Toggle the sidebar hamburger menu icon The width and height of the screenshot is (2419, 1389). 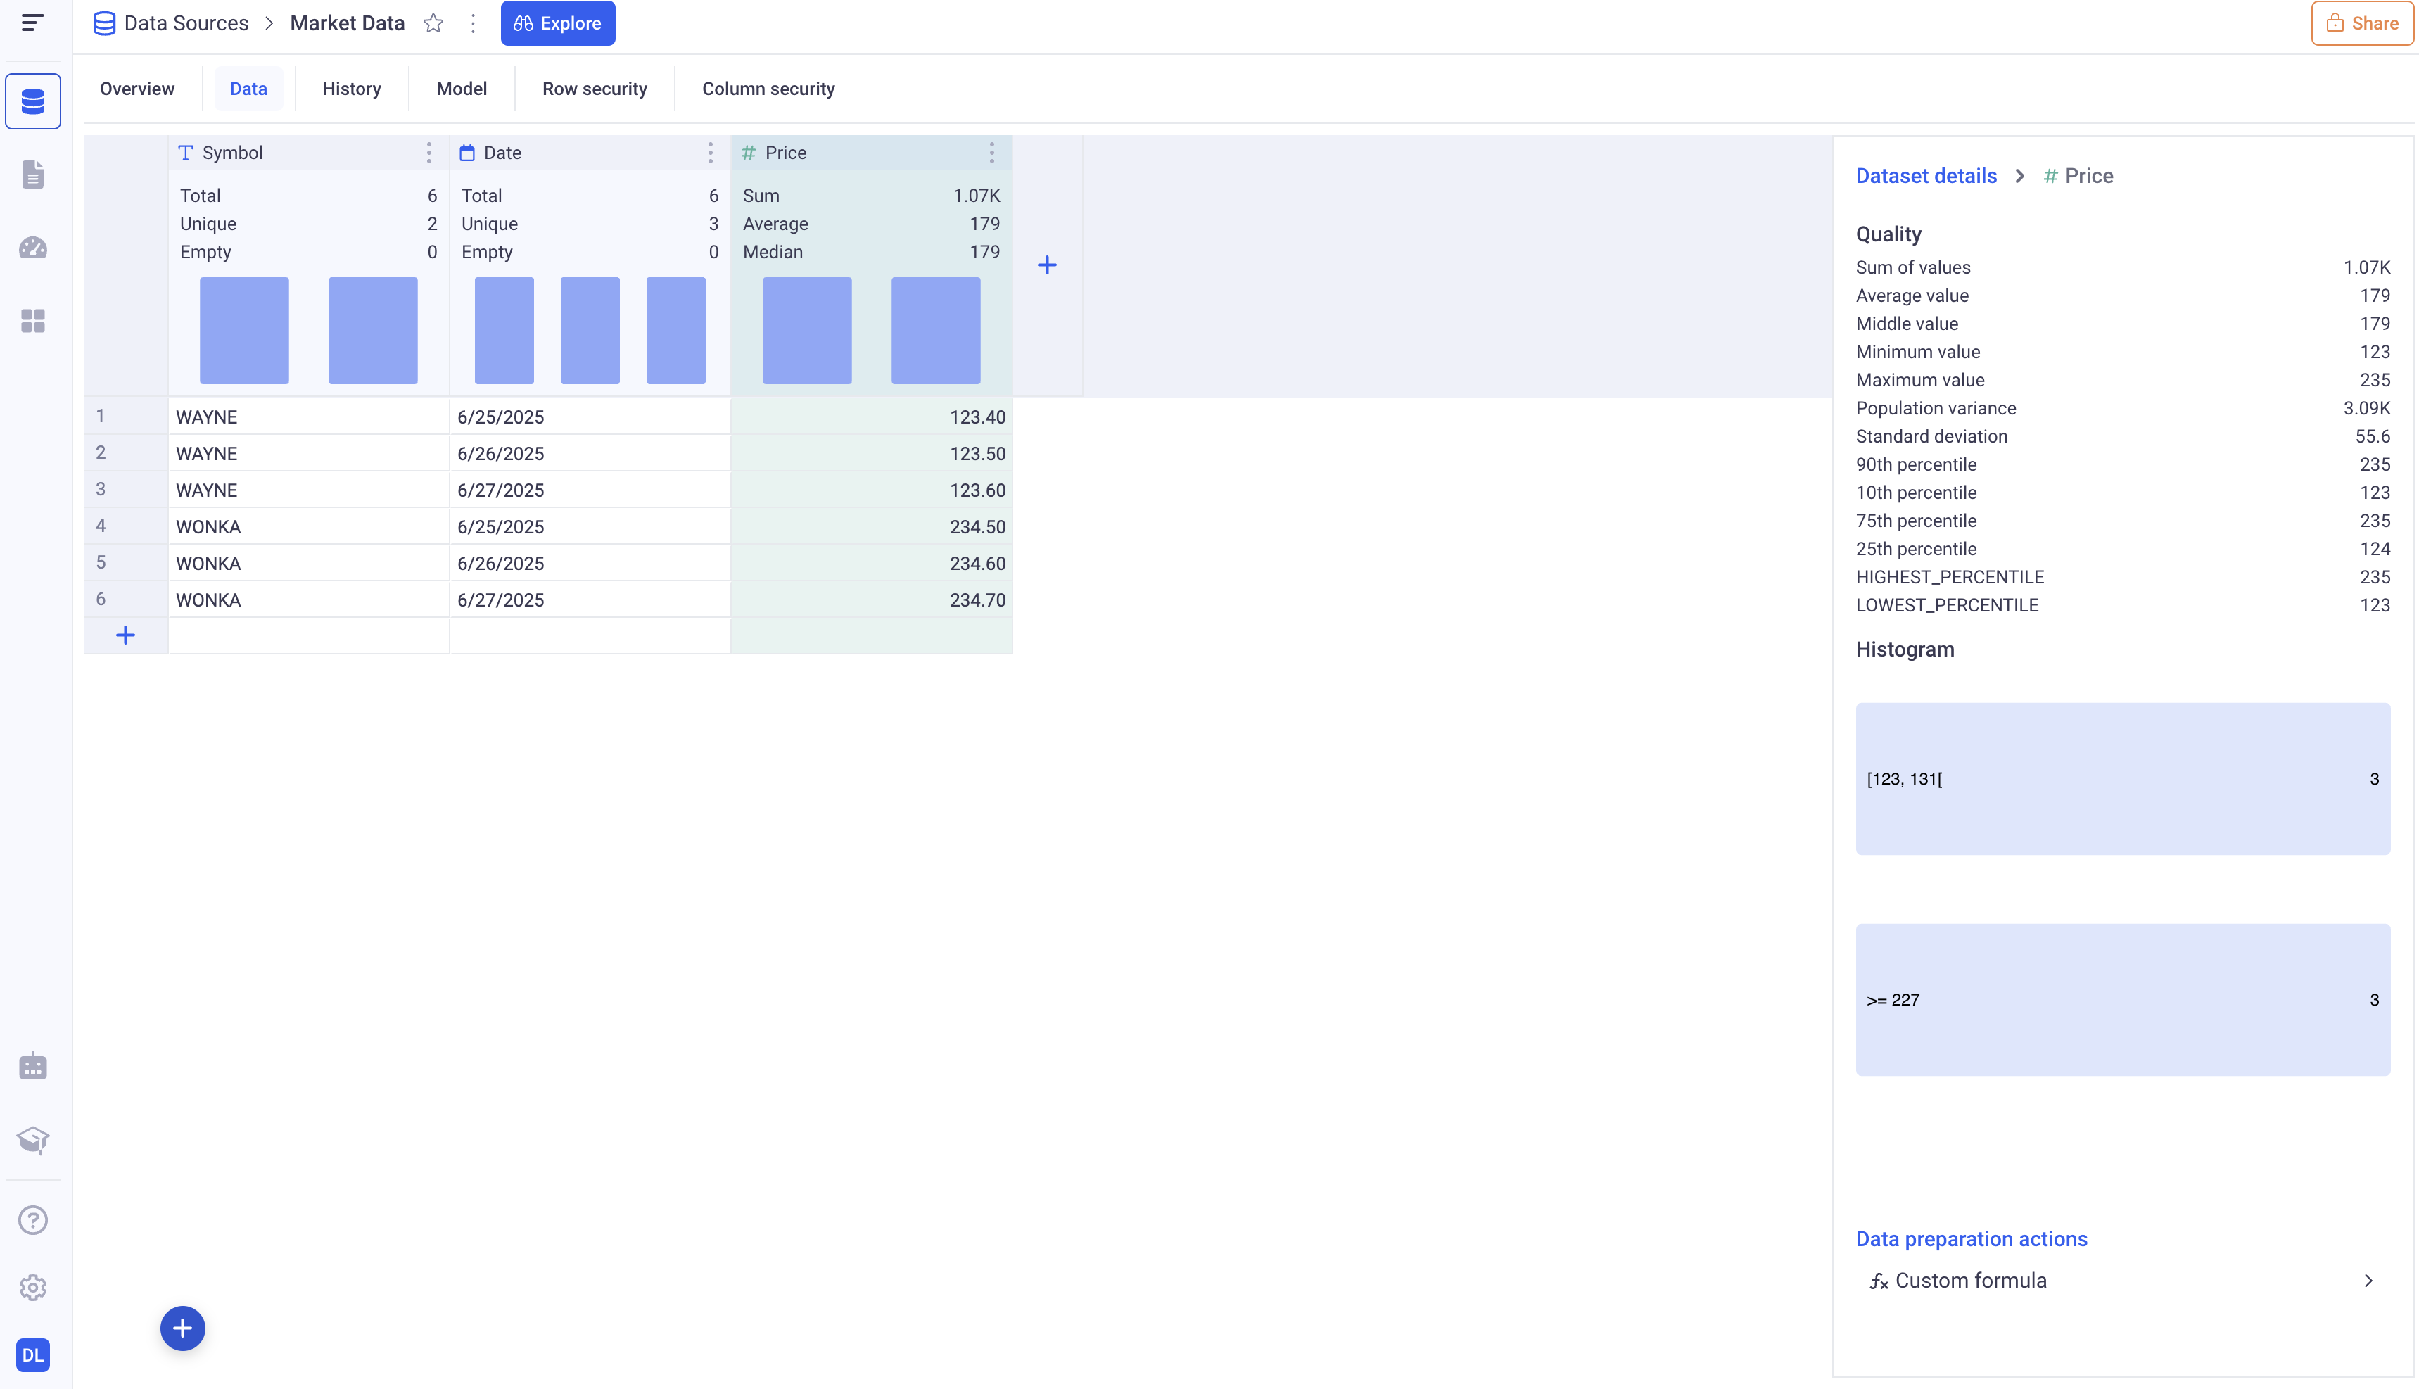pos(32,23)
